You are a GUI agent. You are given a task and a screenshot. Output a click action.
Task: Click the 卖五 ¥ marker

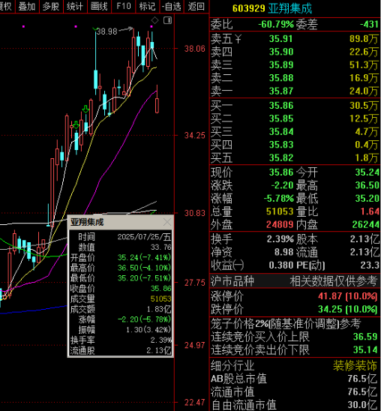238,39
